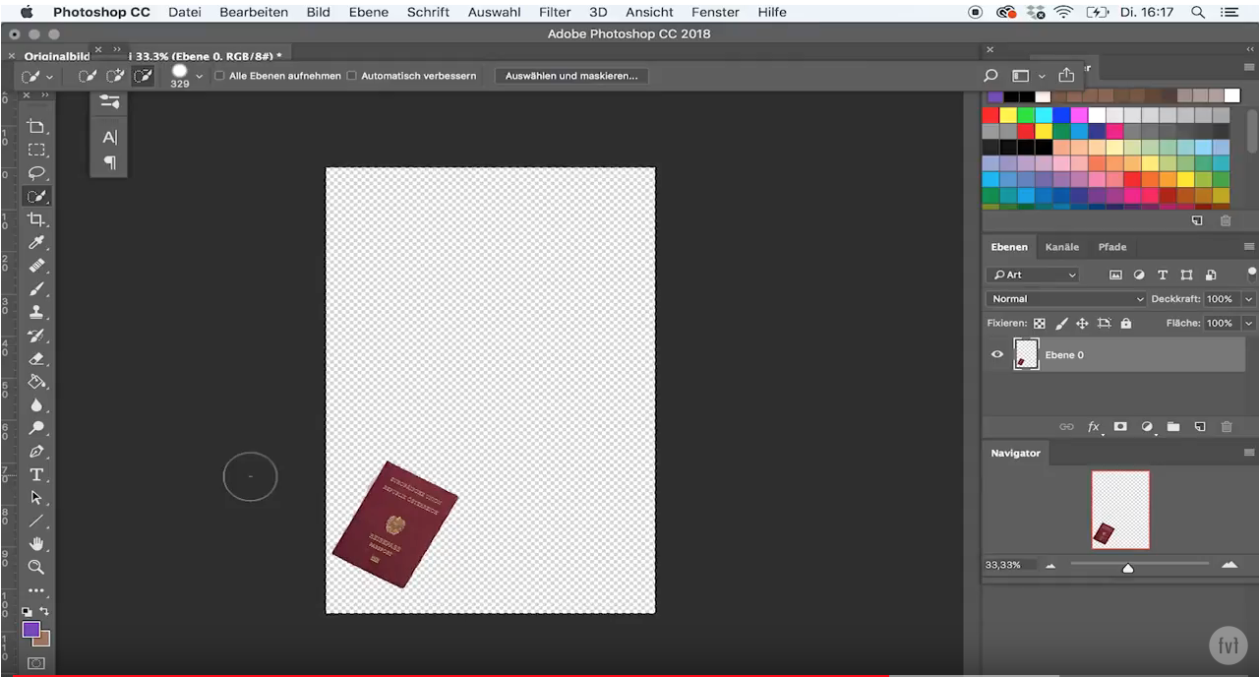Select the Path Selection arrow tool
Viewport: 1259px width, 677px height.
coord(36,498)
